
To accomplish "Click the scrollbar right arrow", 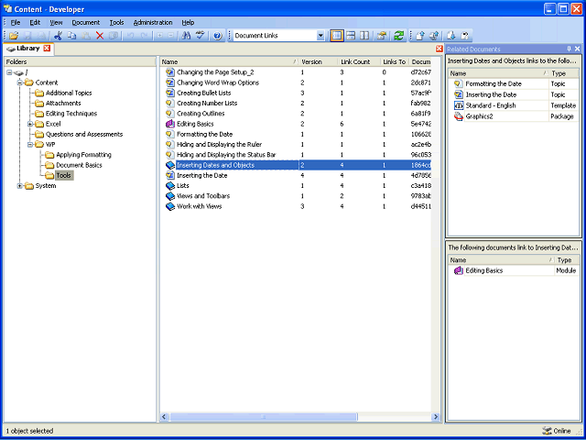I will pos(436,417).
